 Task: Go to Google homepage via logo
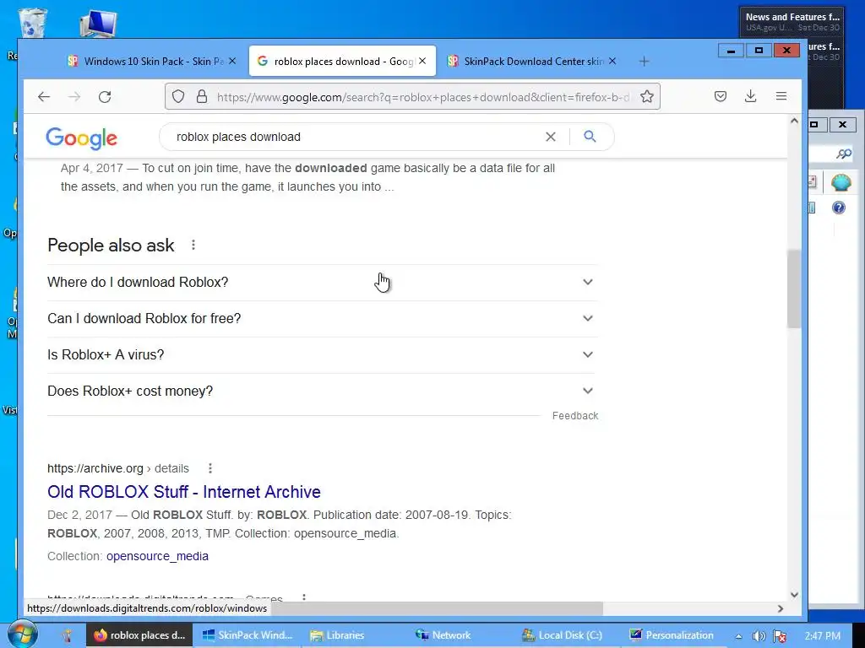[x=82, y=138]
